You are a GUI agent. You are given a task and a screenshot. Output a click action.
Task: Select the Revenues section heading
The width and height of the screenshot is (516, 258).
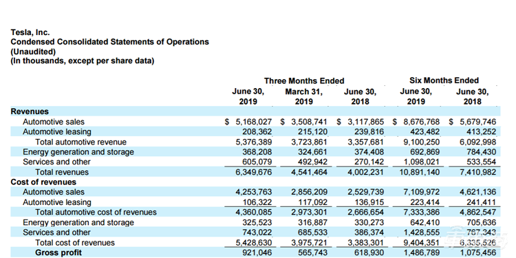coord(30,111)
